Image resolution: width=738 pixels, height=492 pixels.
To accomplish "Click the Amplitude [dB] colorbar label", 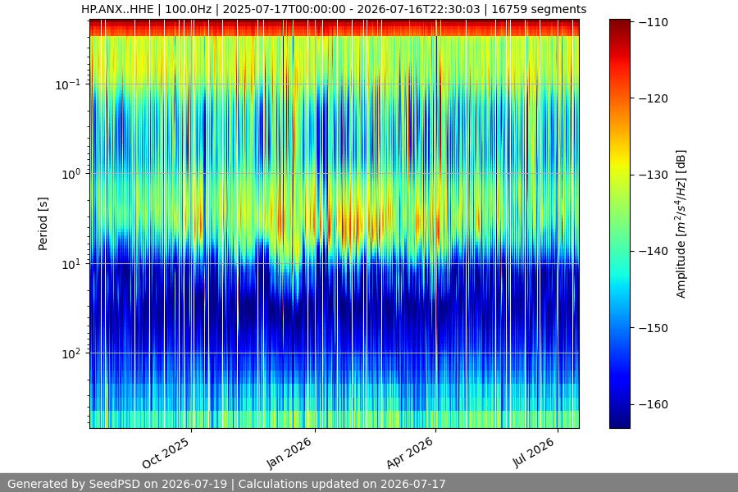I will pyautogui.click(x=681, y=224).
